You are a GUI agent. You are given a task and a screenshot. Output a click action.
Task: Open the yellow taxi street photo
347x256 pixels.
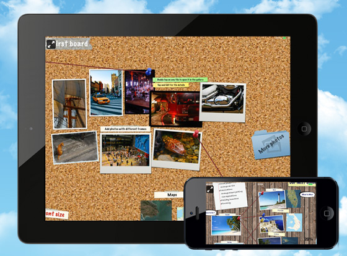click(x=106, y=92)
